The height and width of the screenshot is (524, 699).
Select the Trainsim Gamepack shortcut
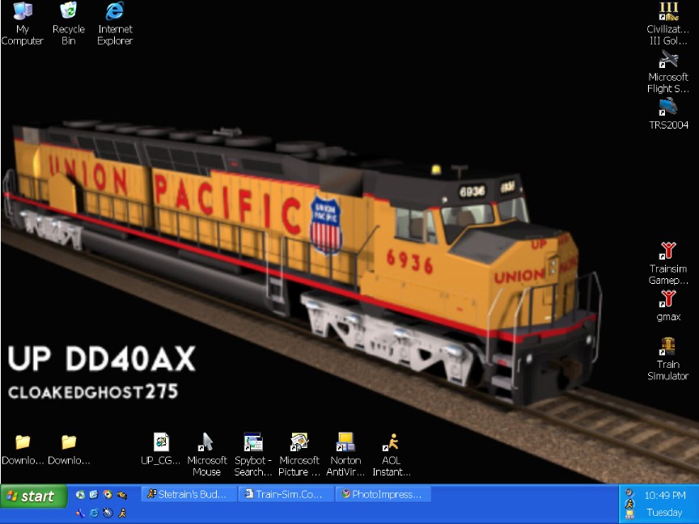(667, 264)
